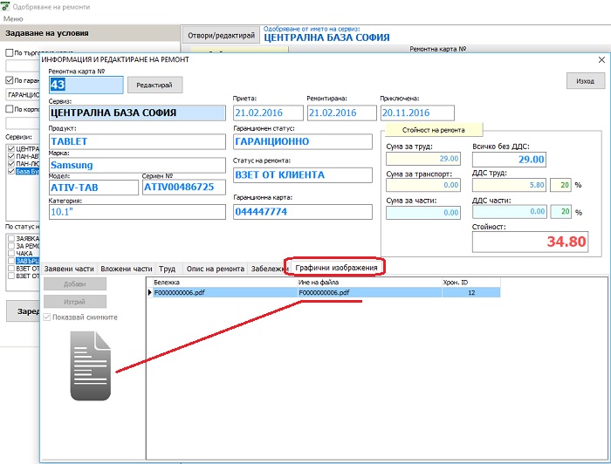Click the Име на файла column header
The width and height of the screenshot is (611, 464).
[x=370, y=283]
